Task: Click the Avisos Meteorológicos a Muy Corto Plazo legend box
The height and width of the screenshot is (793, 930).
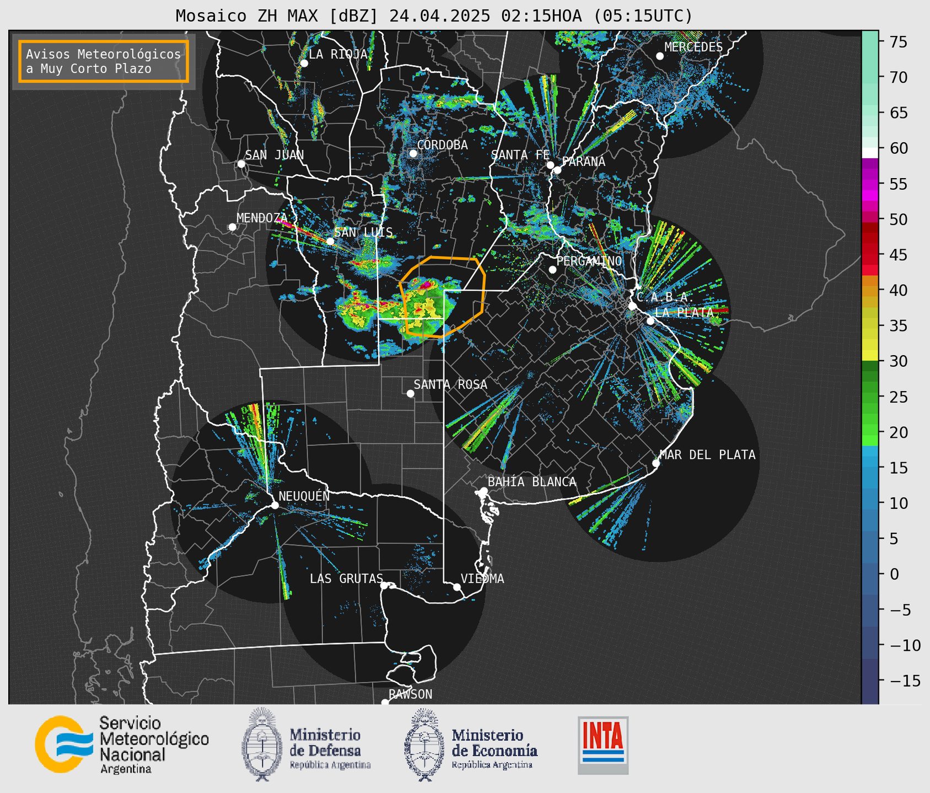Action: [104, 61]
